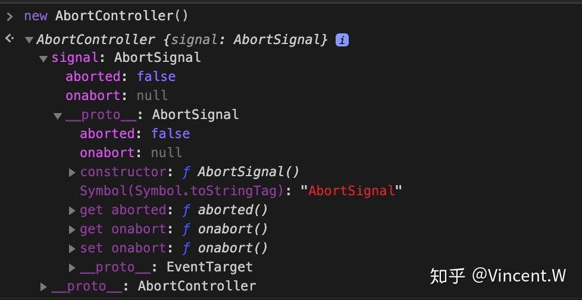The height and width of the screenshot is (300, 582).
Task: Collapse the top-level AbortController object
Action: click(x=29, y=40)
